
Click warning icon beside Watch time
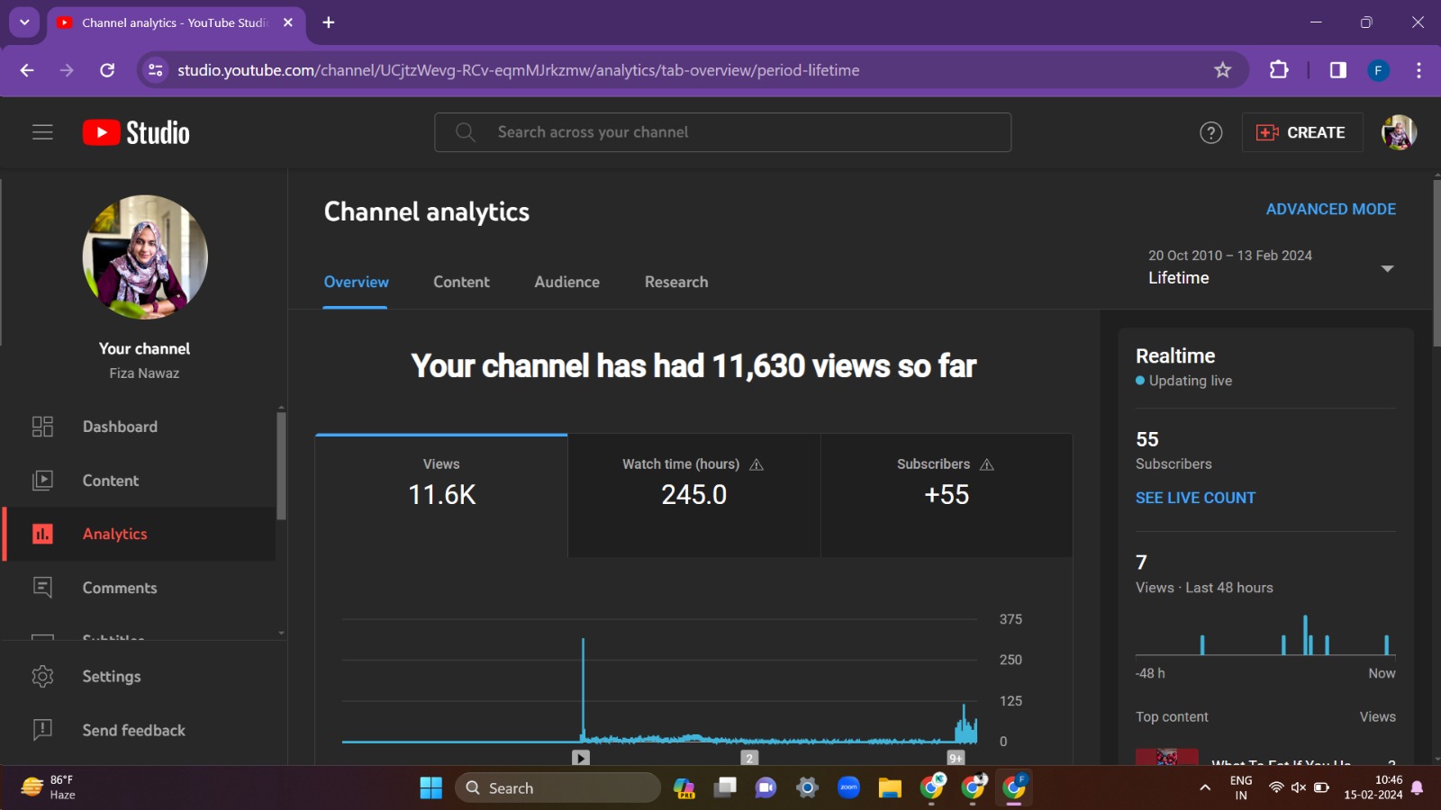757,464
